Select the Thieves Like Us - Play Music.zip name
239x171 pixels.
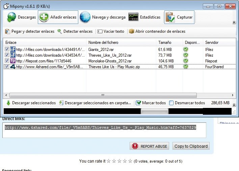pos(114,67)
